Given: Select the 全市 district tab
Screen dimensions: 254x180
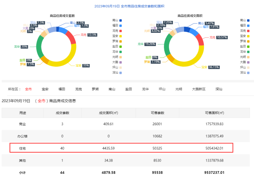Looking at the screenshot, I should click(28, 89).
